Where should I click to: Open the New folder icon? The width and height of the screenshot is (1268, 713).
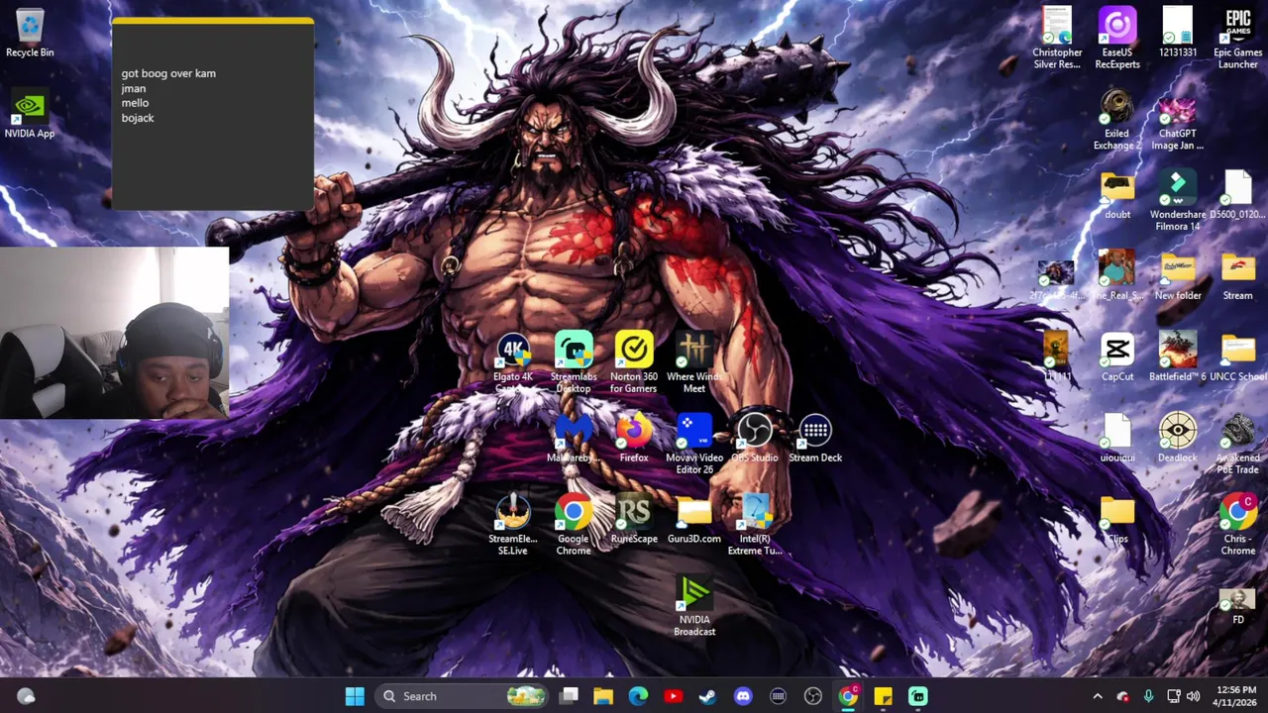click(1178, 276)
